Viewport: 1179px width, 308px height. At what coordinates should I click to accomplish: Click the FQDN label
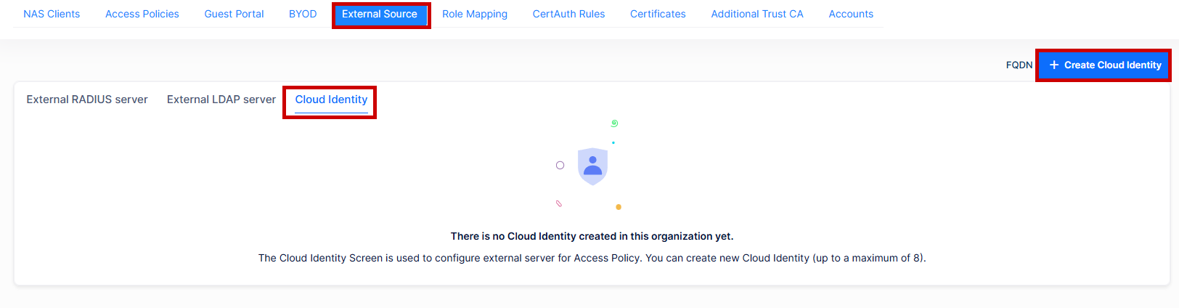pos(1019,65)
